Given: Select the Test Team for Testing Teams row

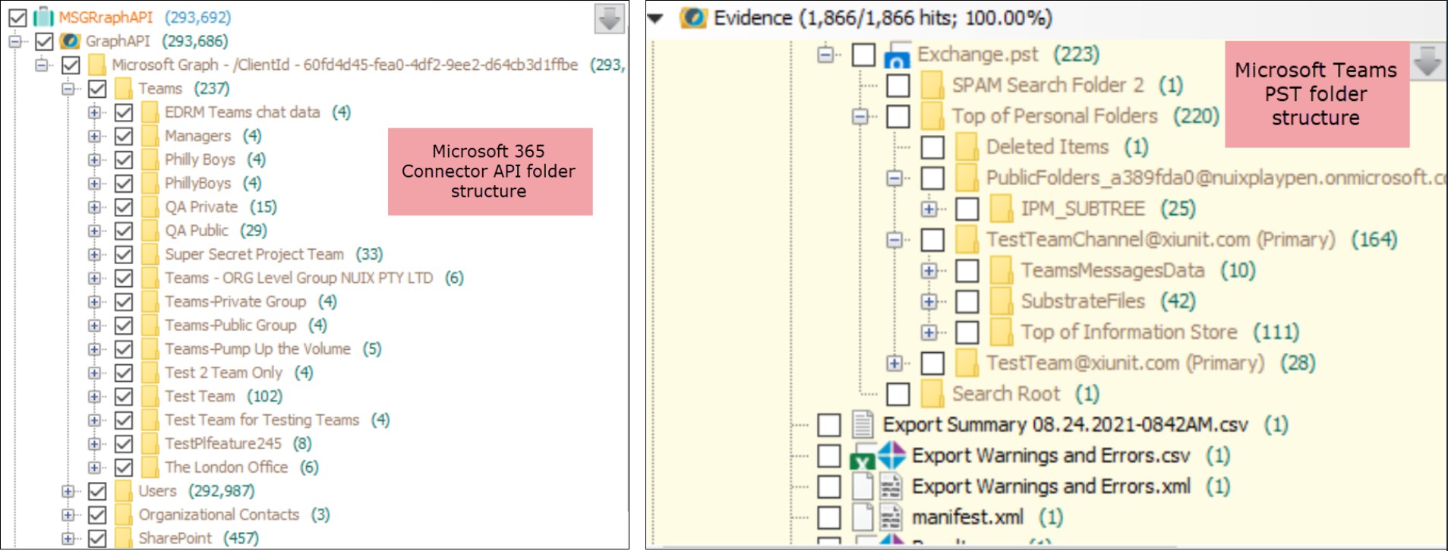Looking at the screenshot, I should 277,420.
